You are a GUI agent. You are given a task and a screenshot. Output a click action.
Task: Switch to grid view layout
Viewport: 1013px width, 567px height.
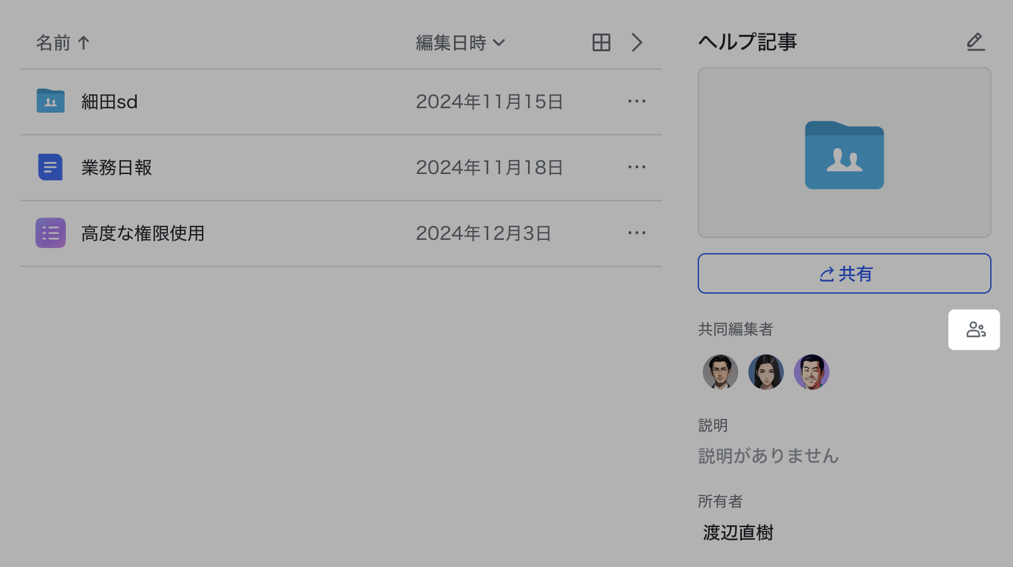(x=601, y=42)
